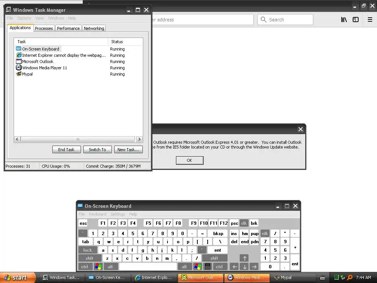Click the End Task button
Screen dimensions: 377x283
coord(66,150)
